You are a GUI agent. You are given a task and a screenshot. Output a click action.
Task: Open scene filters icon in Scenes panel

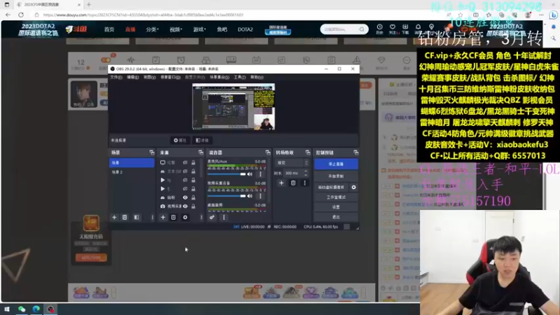[136, 217]
